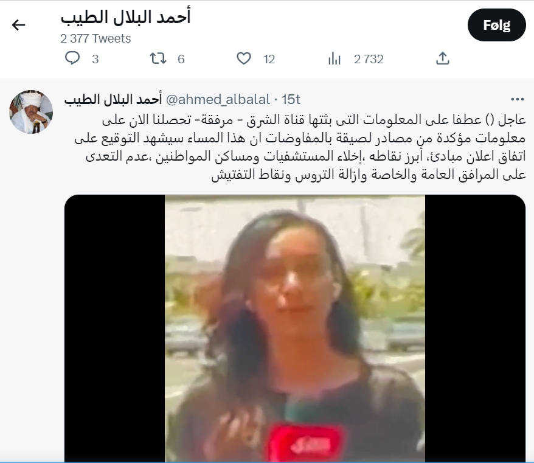Click the 2 732 views count
534x463 pixels.
(369, 59)
